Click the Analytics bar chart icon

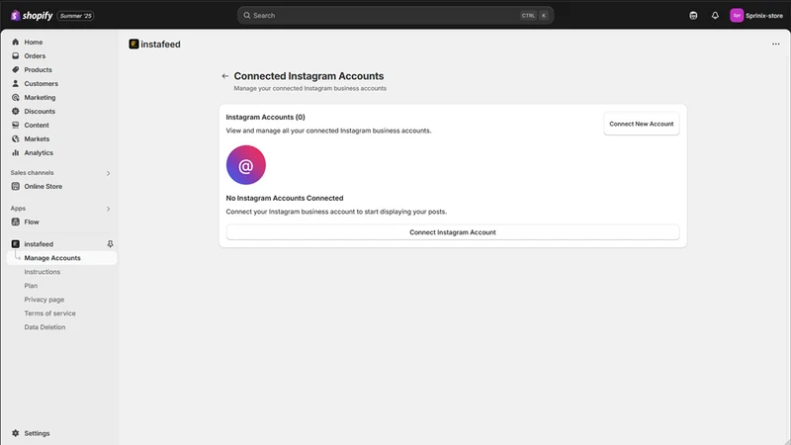tap(16, 153)
